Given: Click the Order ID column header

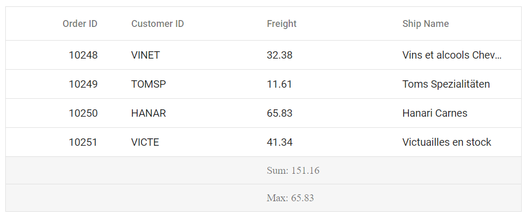Looking at the screenshot, I should pyautogui.click(x=80, y=24).
